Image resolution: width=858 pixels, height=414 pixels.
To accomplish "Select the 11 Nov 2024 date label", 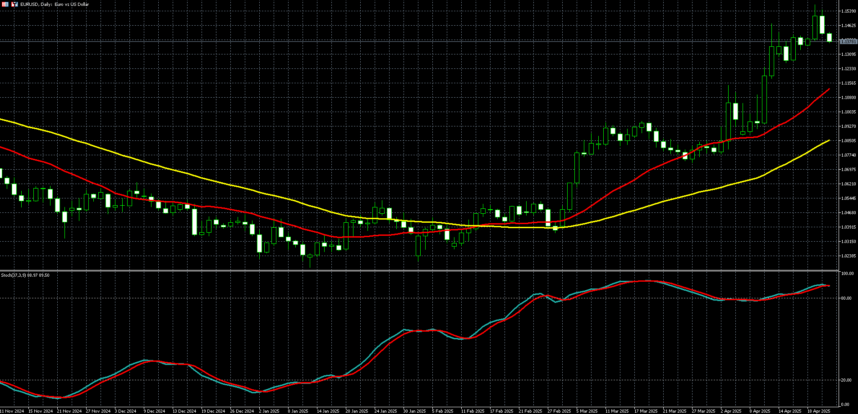I will click(x=12, y=411).
